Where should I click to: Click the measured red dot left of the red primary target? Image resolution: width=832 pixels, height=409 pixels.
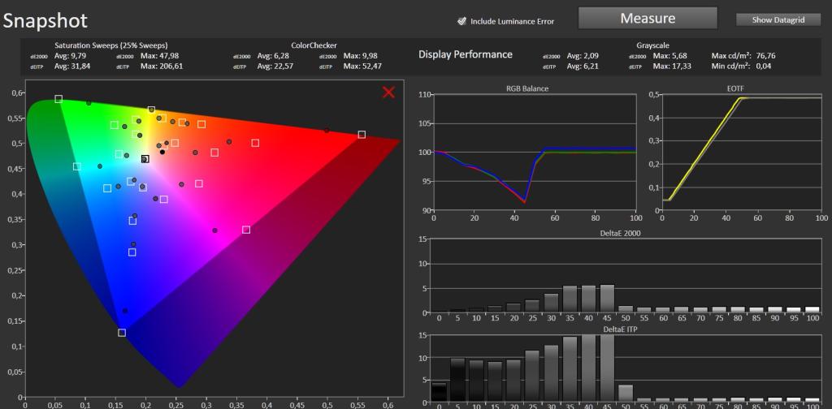coord(327,131)
